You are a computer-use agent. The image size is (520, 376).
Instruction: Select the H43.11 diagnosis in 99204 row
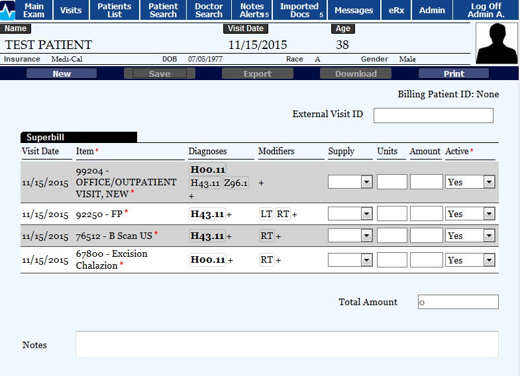tap(205, 183)
